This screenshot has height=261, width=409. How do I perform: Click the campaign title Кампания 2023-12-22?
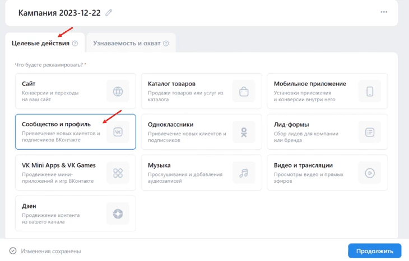59,13
